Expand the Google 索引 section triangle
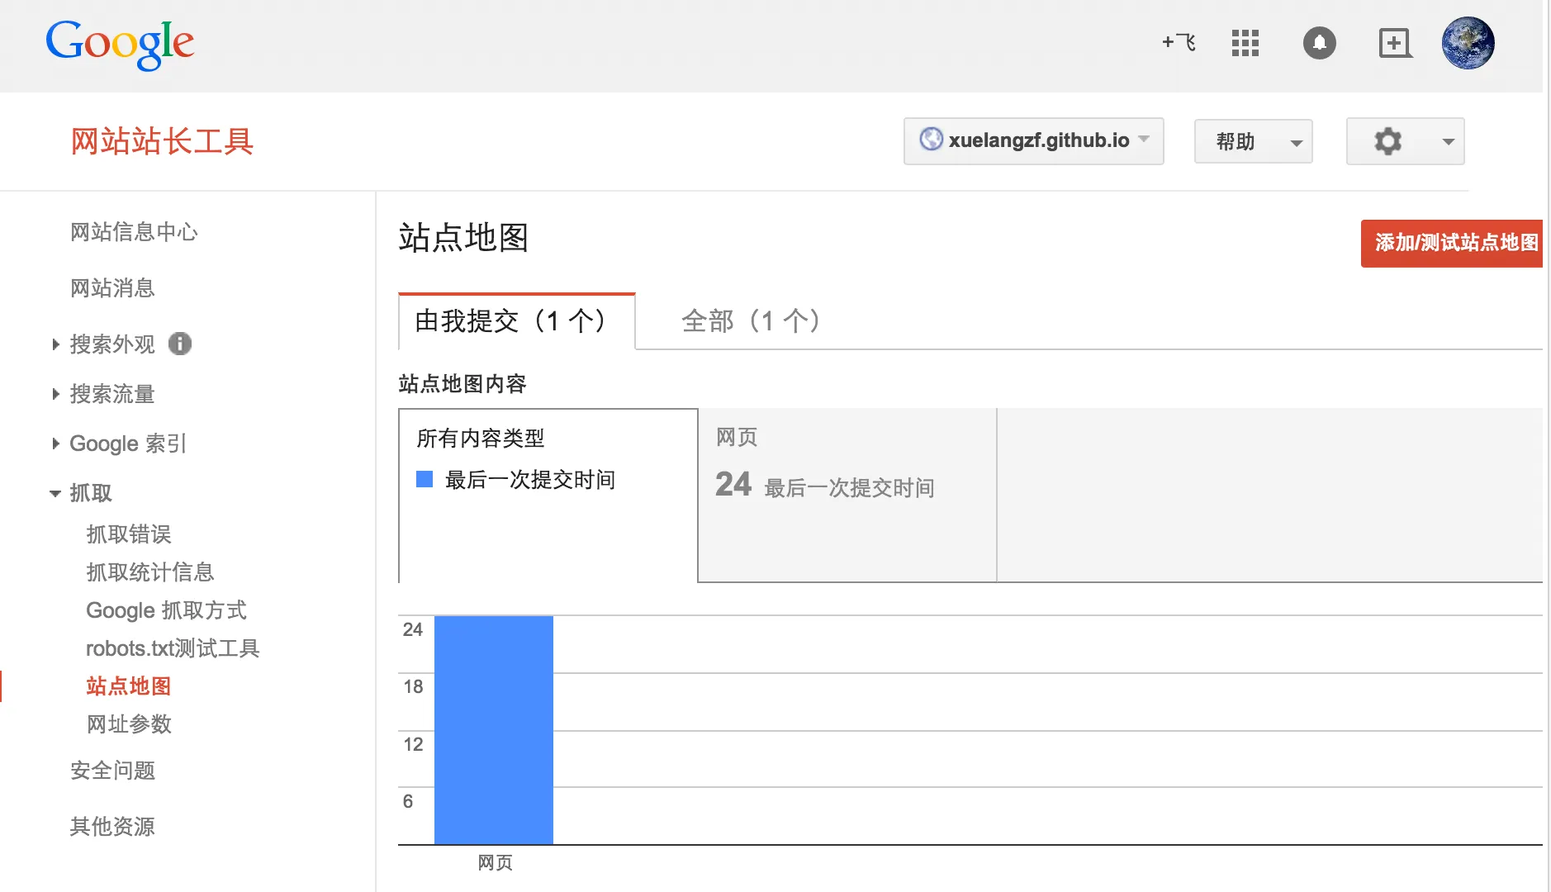 pos(55,444)
